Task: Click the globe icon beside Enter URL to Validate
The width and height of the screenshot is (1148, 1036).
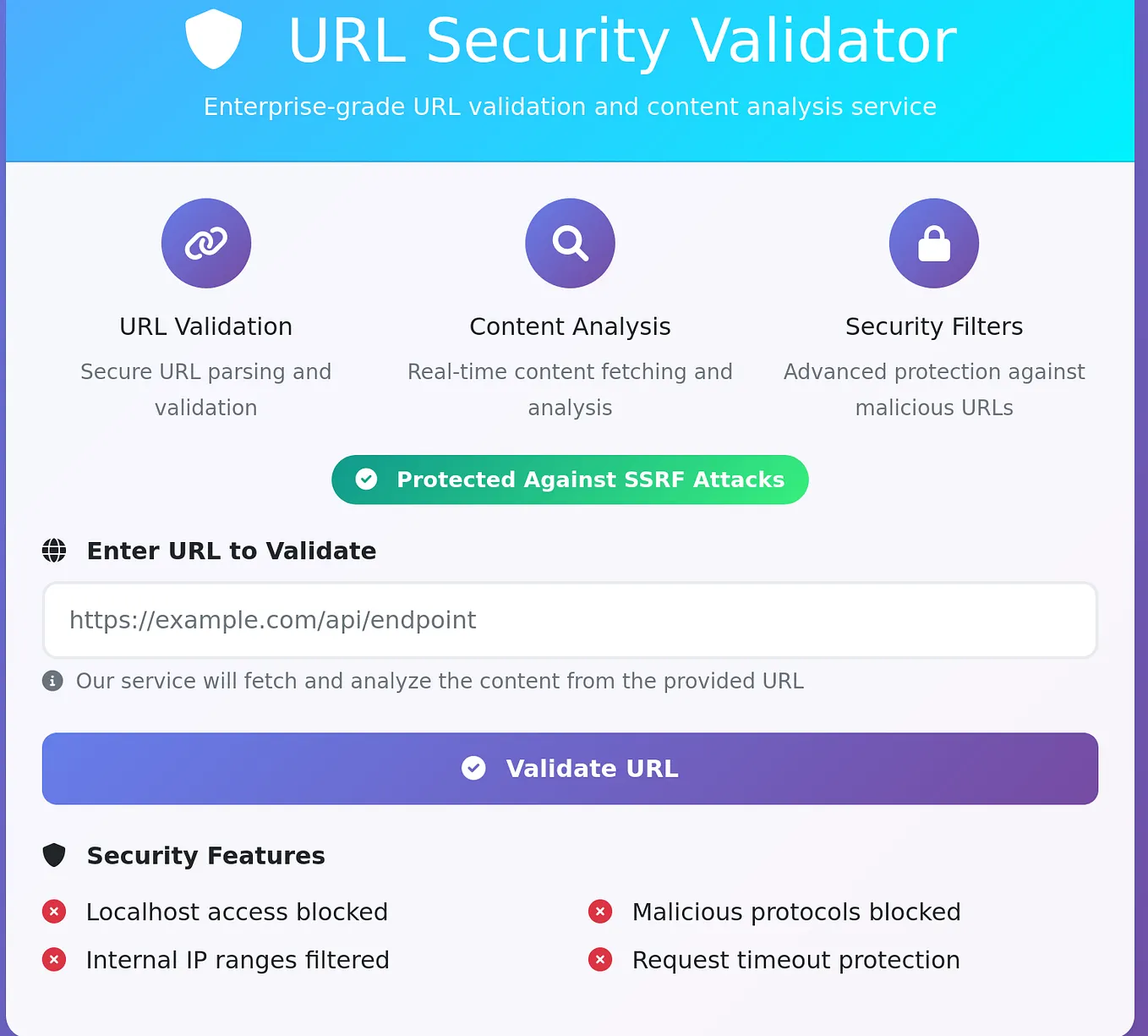Action: click(x=53, y=550)
